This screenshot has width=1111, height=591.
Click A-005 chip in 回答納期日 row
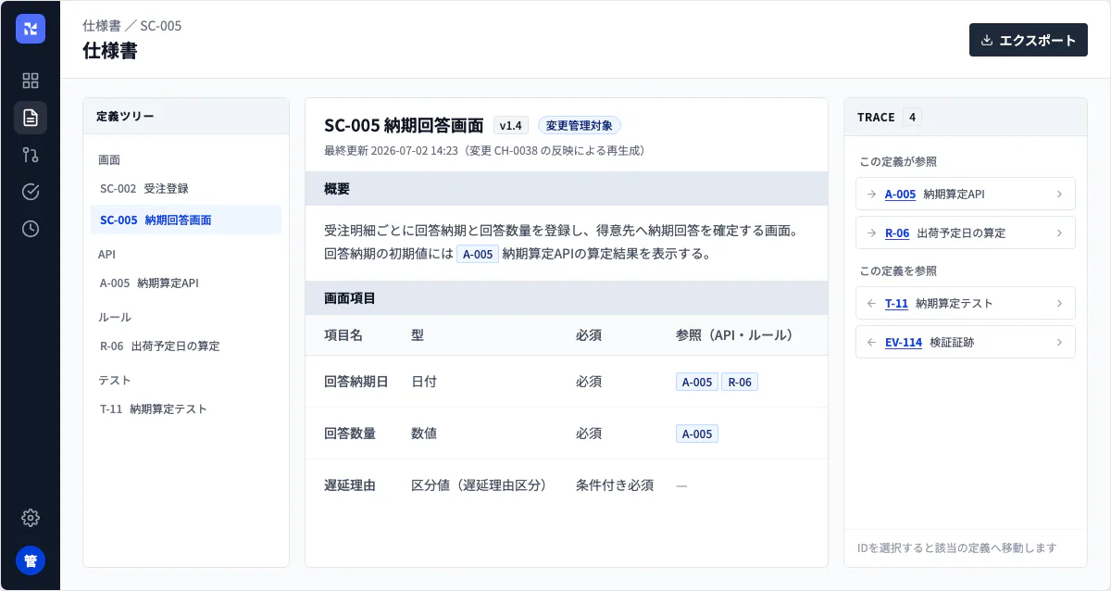(697, 382)
